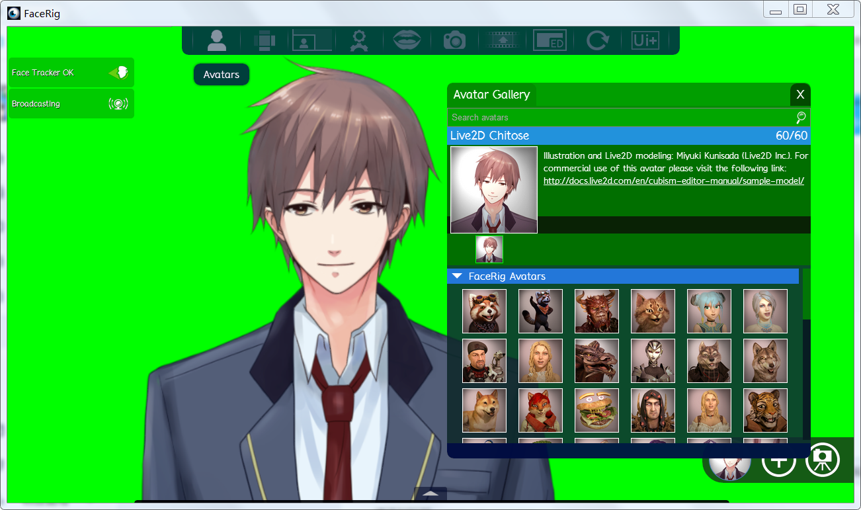Image resolution: width=861 pixels, height=510 pixels.
Task: Open the docs.live2d.com sample-model link
Action: pos(674,181)
